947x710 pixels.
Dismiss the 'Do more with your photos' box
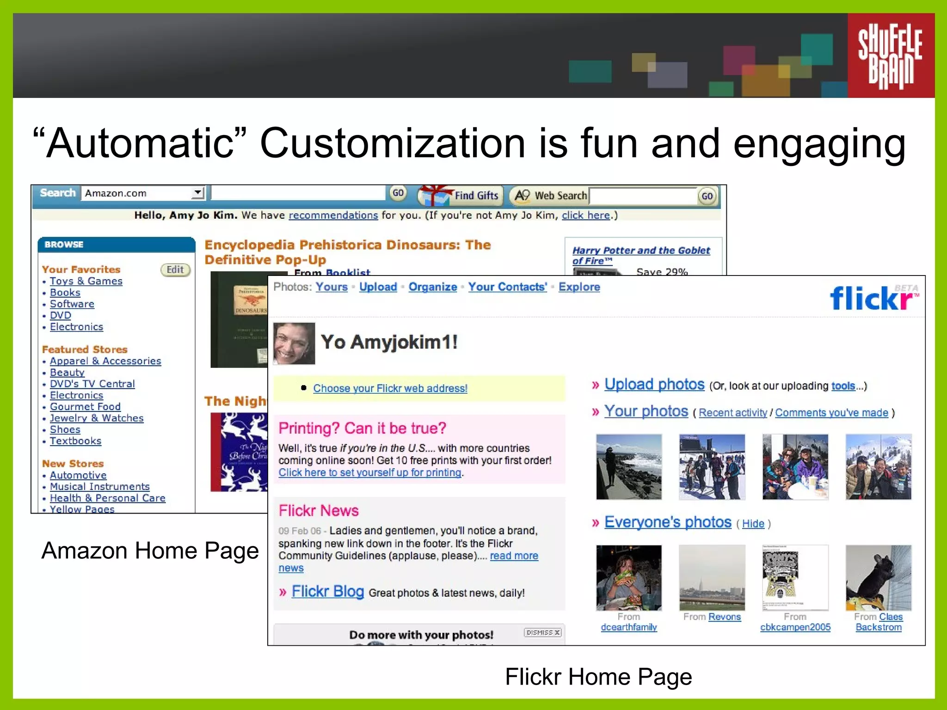pyautogui.click(x=543, y=633)
